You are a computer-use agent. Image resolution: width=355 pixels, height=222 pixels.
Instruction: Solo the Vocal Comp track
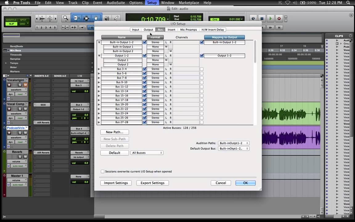[x=20, y=109]
